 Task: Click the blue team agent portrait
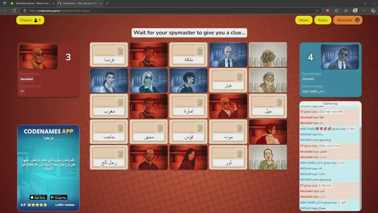(340, 57)
